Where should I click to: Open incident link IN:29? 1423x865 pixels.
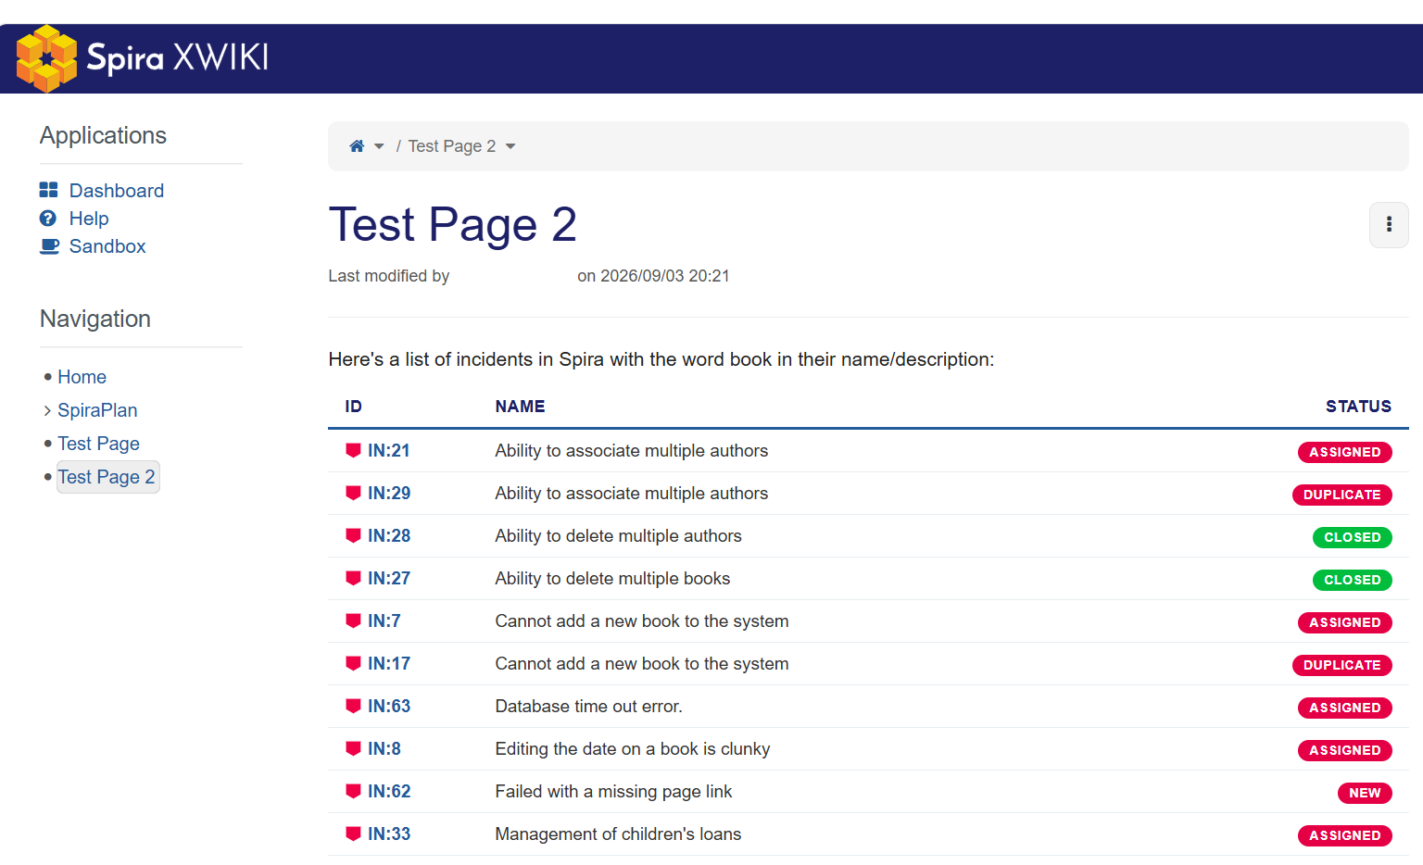(x=389, y=494)
